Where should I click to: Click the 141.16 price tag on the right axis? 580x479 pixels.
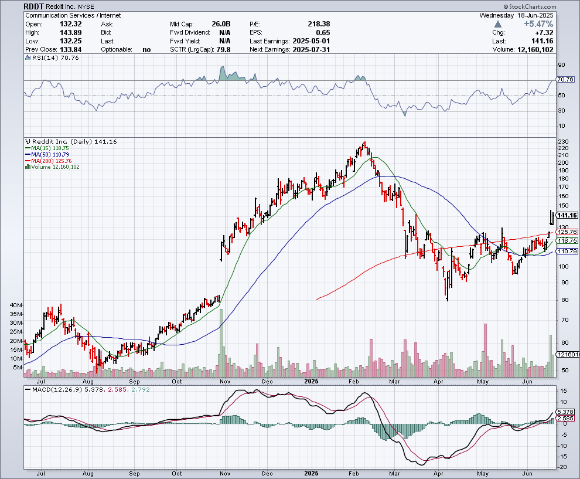tap(567, 215)
